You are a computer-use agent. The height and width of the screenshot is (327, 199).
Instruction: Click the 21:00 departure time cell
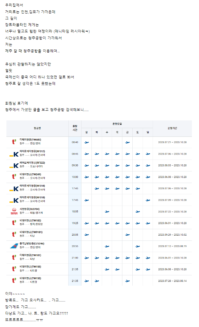[x=75, y=258]
